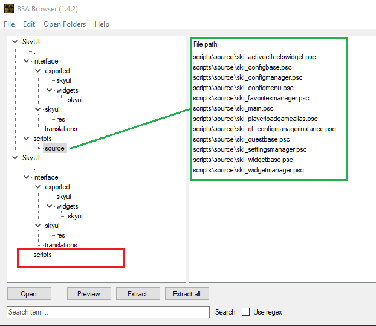Select ski_activeeffectswidget.psc file row

pyautogui.click(x=254, y=57)
